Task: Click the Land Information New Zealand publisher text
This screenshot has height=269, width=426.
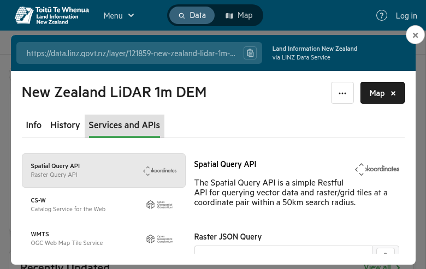Action: tap(315, 49)
